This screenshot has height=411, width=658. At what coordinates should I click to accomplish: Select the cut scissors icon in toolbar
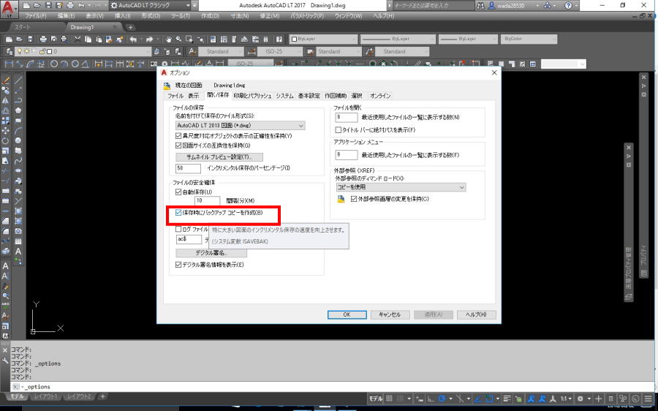coord(77,39)
